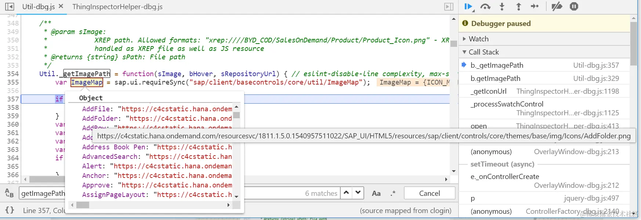641x220 pixels.
Task: Select AddFolder property in object popup
Action: tap(157, 118)
